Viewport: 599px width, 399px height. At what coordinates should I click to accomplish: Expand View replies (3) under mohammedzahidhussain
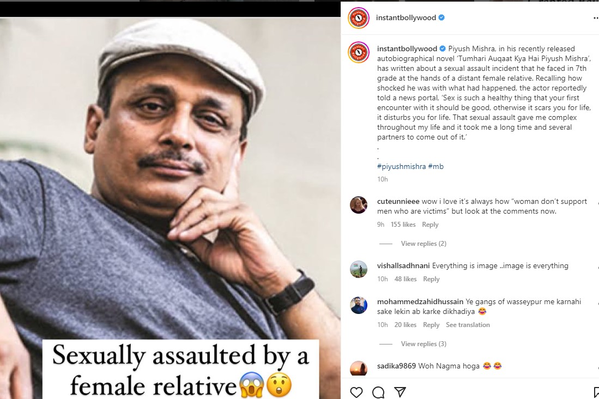pos(423,344)
